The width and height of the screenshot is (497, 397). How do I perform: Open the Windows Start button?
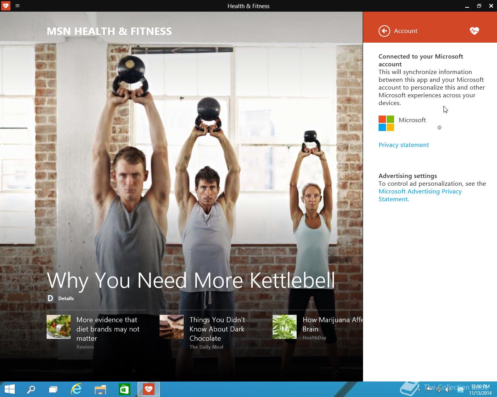(x=9, y=389)
